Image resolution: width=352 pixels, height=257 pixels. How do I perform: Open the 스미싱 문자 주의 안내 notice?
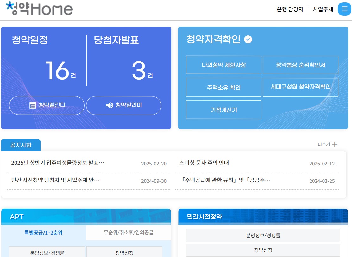(x=206, y=164)
